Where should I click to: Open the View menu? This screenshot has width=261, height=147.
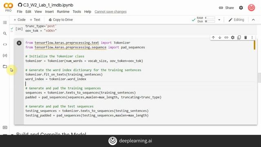pos(38,12)
